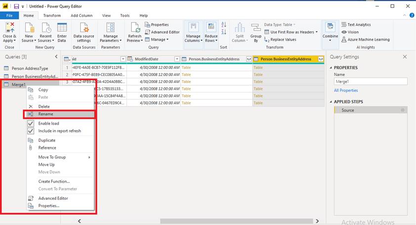This screenshot has width=416, height=225.
Task: Open Power Query help question mark
Action: click(412, 15)
